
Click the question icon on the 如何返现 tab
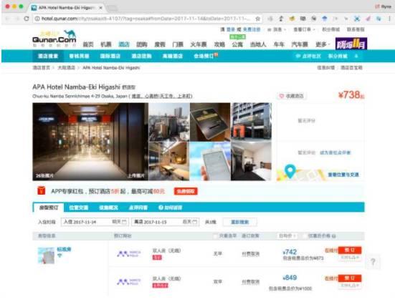(x=161, y=208)
